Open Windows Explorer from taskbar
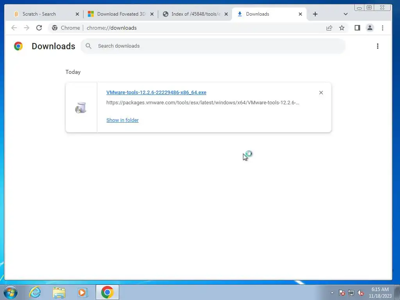 point(59,292)
